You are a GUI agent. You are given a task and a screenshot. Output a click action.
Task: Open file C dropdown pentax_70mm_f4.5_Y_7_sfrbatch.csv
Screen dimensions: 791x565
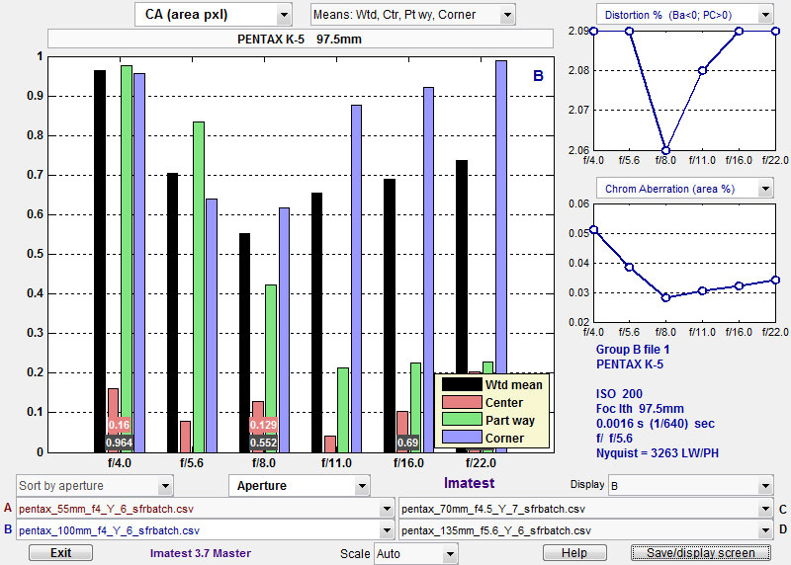[585, 509]
